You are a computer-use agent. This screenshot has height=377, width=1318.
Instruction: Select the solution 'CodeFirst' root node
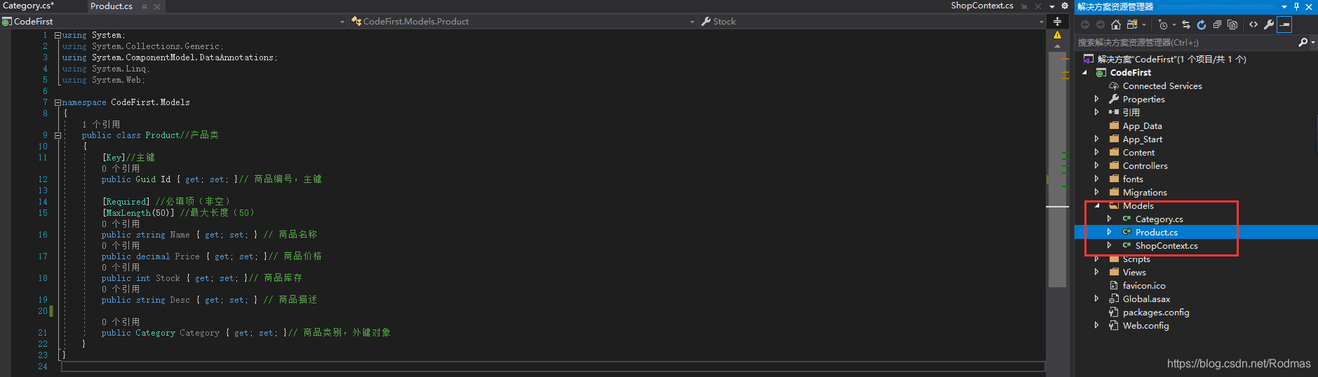coord(1171,59)
